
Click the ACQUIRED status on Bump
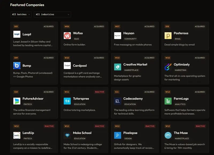pos(49,58)
